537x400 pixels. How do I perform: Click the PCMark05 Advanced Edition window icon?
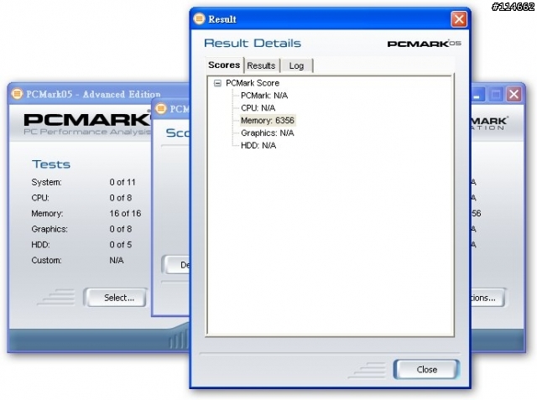coord(17,93)
